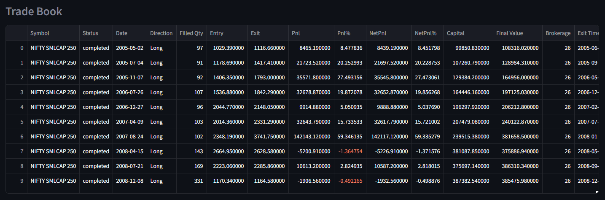Click red Pnl% cell -0.492165

pyautogui.click(x=350, y=181)
